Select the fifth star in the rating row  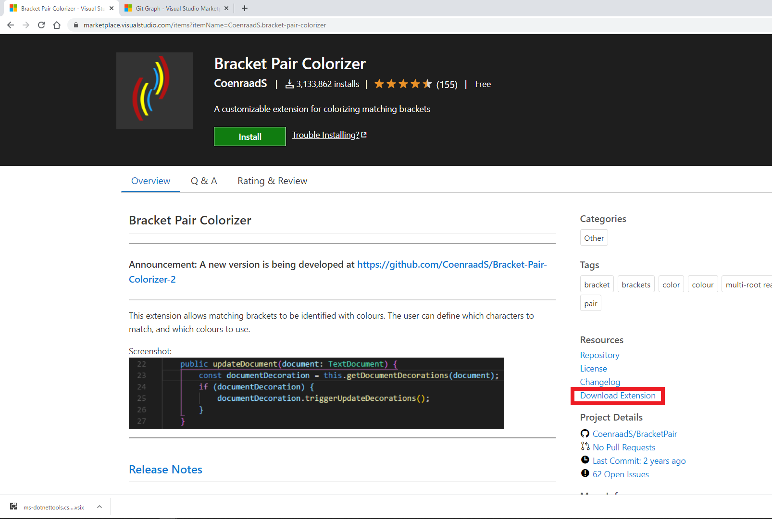point(427,84)
